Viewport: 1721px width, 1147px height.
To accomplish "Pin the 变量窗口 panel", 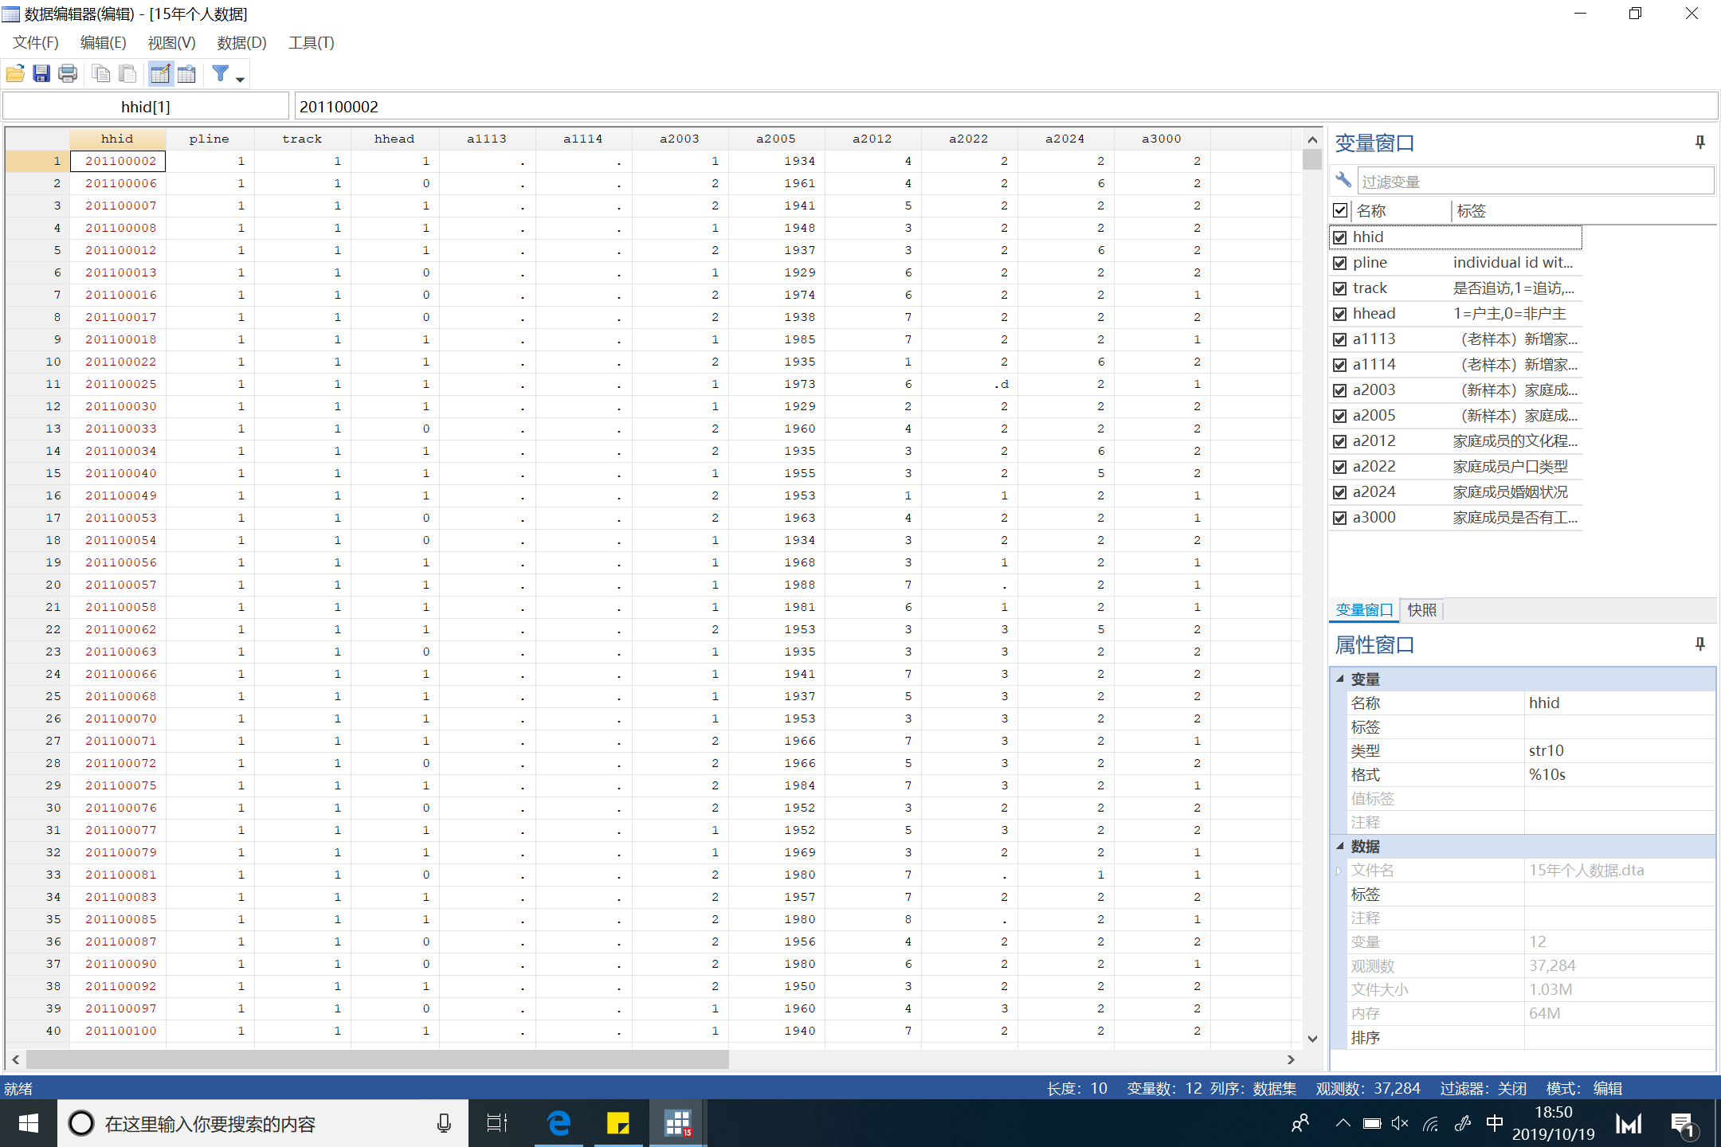I will click(x=1699, y=143).
